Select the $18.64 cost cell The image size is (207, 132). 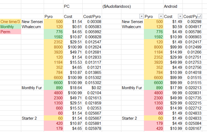[x=73, y=88]
